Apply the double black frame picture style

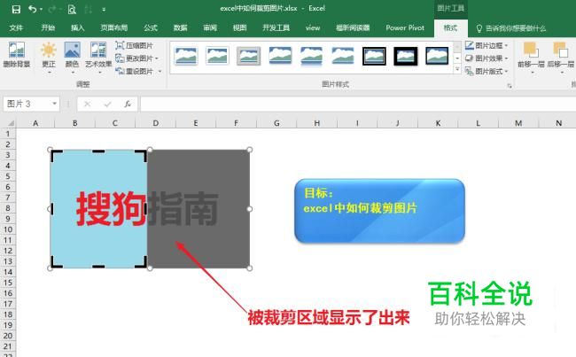coord(374,56)
